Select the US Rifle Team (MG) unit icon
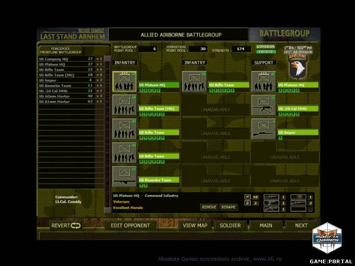The height and width of the screenshot is (266, 355). [x=124, y=105]
